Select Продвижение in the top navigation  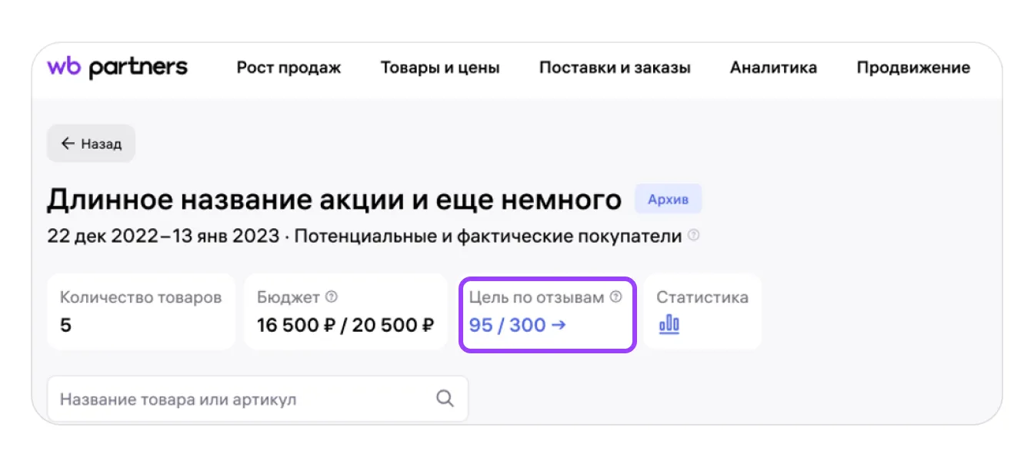[x=913, y=68]
